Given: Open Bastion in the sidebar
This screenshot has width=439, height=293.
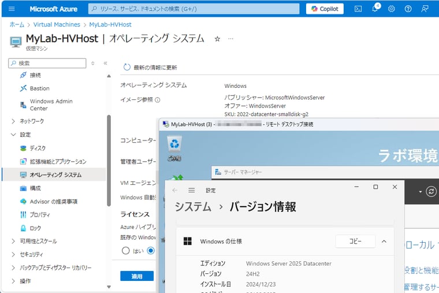Looking at the screenshot, I should (39, 88).
